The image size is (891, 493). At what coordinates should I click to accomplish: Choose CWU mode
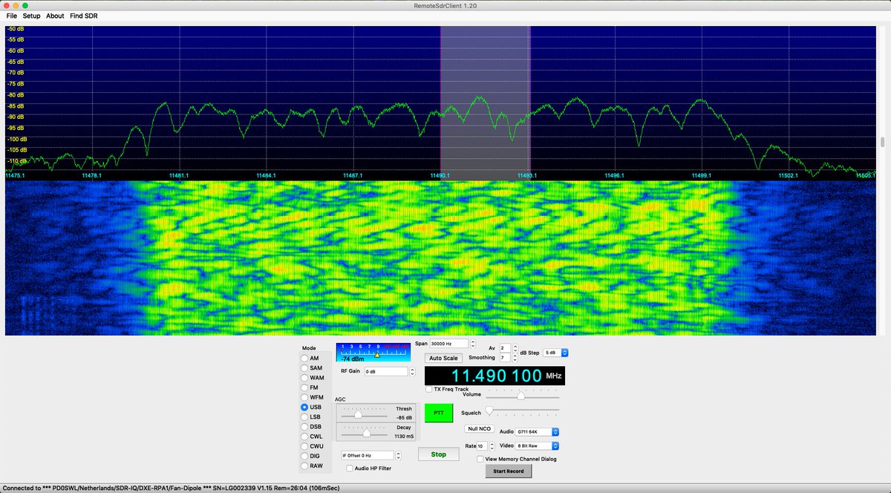tap(304, 446)
